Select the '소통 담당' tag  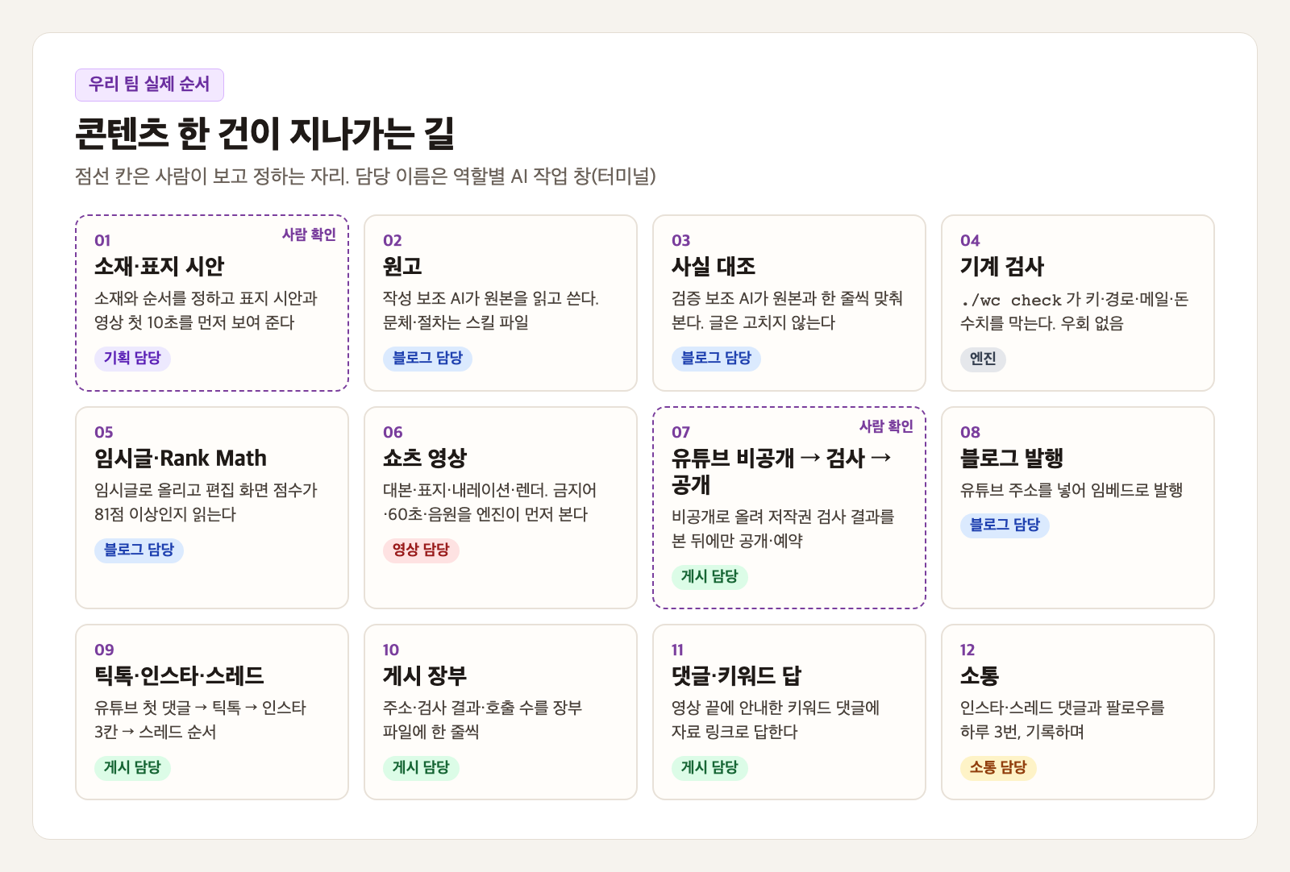998,767
